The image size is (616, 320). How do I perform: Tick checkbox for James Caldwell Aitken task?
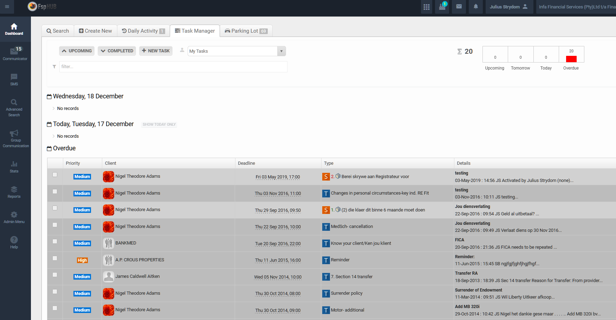(x=55, y=275)
